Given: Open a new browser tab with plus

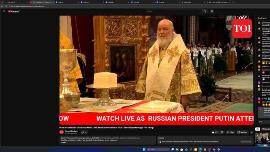Looking at the screenshot, I should 233,2.
